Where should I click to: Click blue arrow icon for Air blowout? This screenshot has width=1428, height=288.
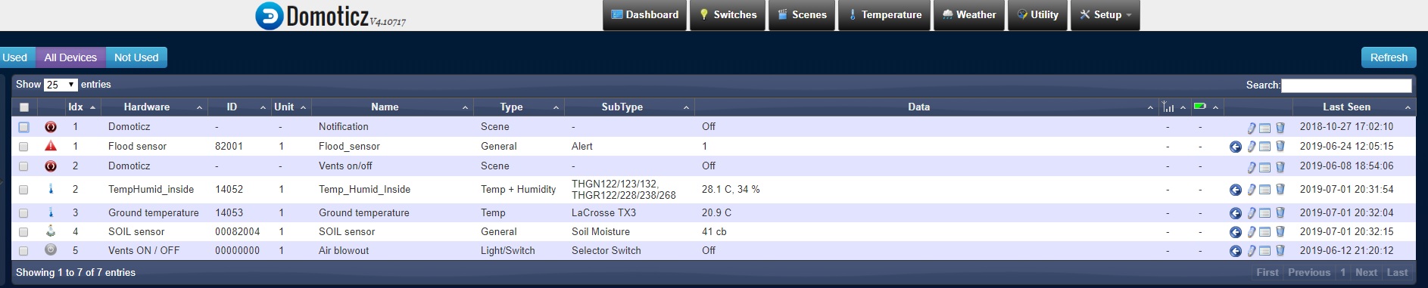pyautogui.click(x=1236, y=251)
